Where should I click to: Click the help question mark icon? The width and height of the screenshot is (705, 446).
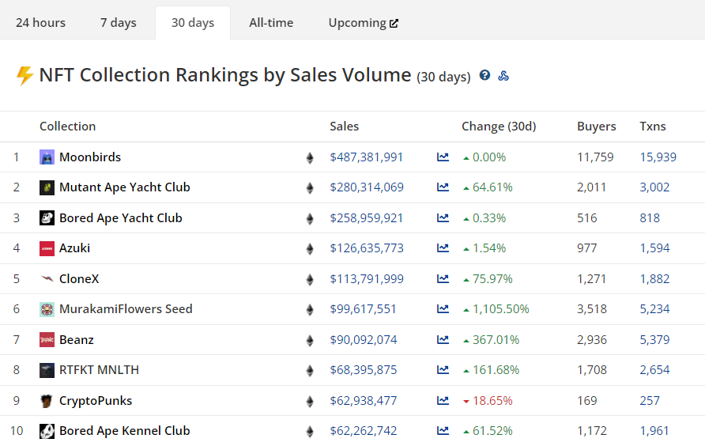click(484, 76)
